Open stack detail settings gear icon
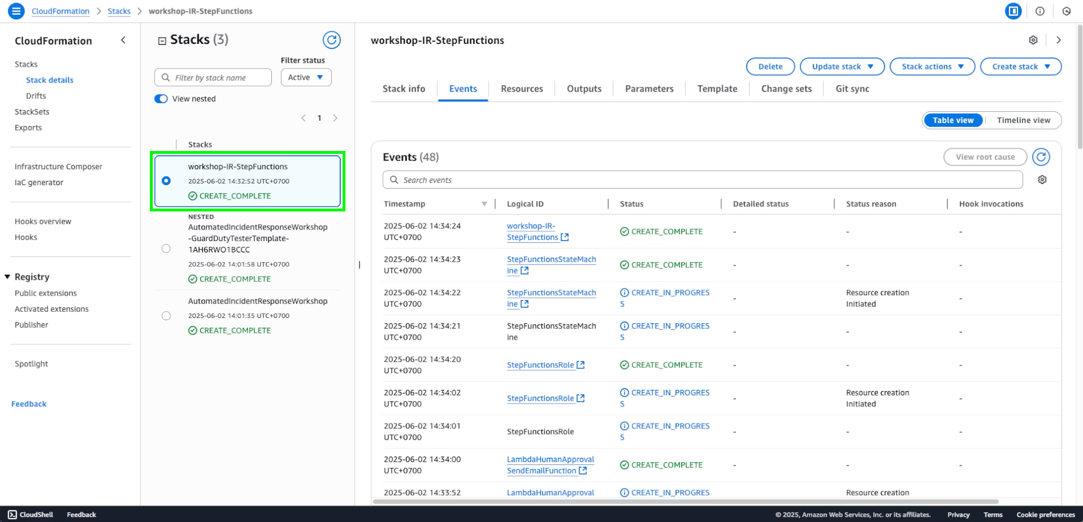This screenshot has height=522, width=1083. point(1033,40)
